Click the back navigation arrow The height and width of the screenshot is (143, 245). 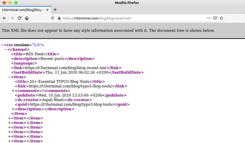point(4,18)
